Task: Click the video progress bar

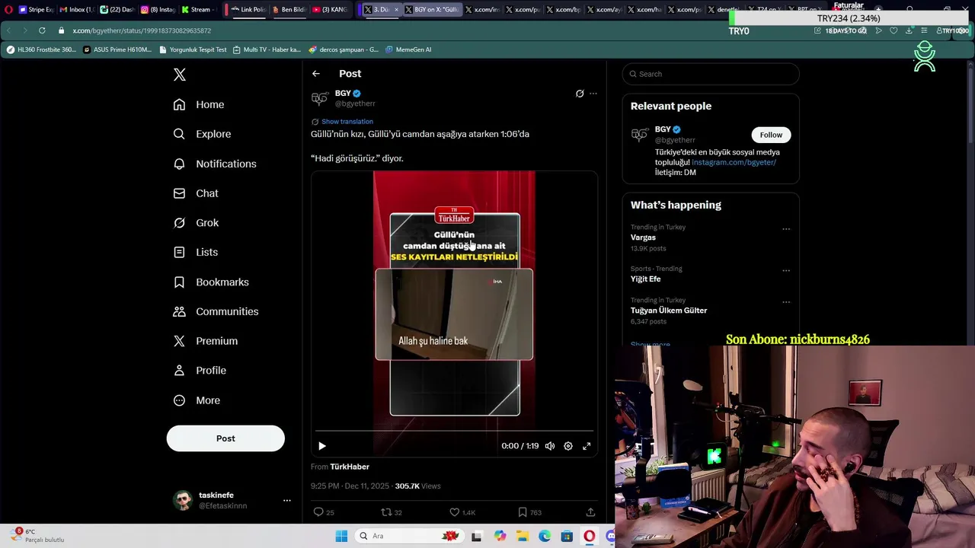Action: tap(454, 431)
